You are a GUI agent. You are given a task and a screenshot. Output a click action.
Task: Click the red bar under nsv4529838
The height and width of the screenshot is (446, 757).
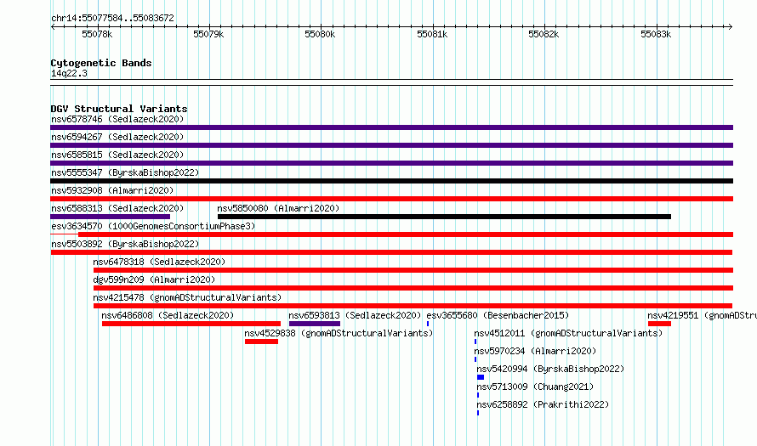click(261, 342)
